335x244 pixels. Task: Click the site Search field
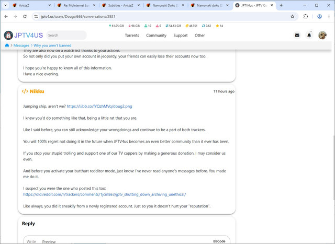66,35
